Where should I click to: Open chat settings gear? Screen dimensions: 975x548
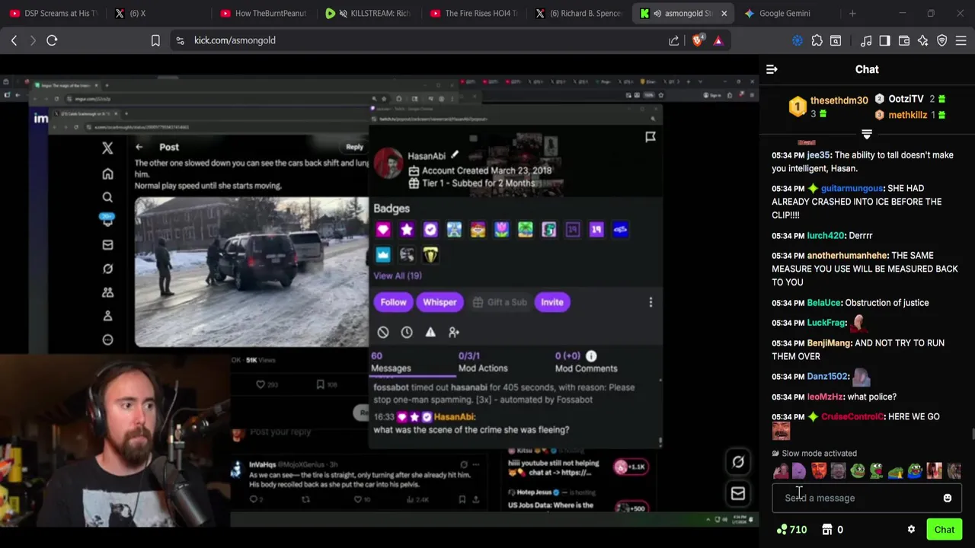coord(911,530)
